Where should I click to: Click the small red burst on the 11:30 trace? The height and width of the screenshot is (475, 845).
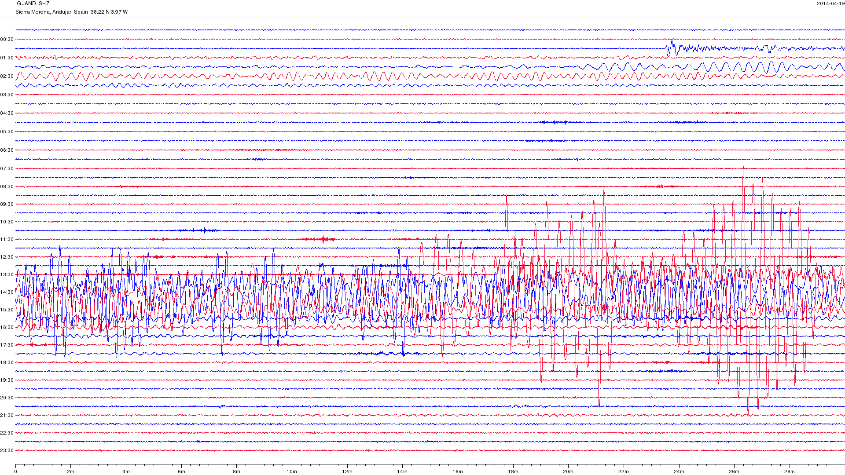point(323,239)
